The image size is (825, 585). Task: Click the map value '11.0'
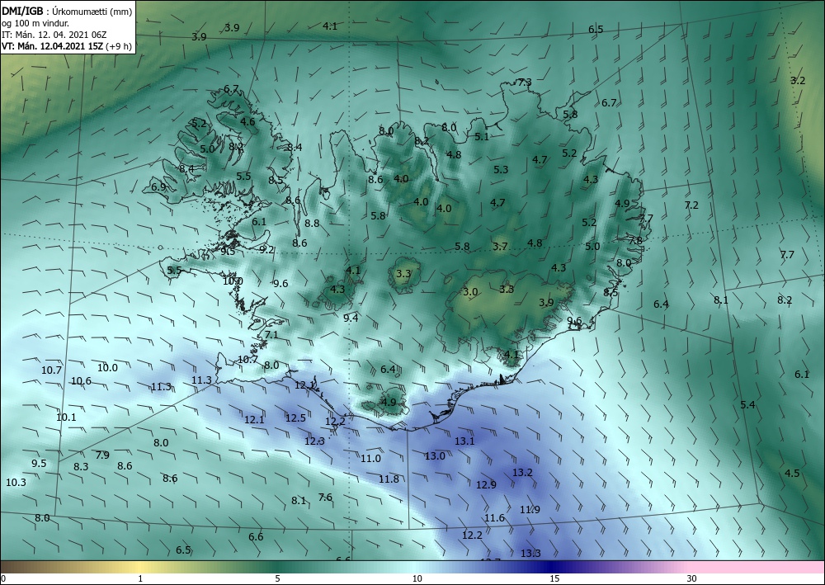[370, 458]
